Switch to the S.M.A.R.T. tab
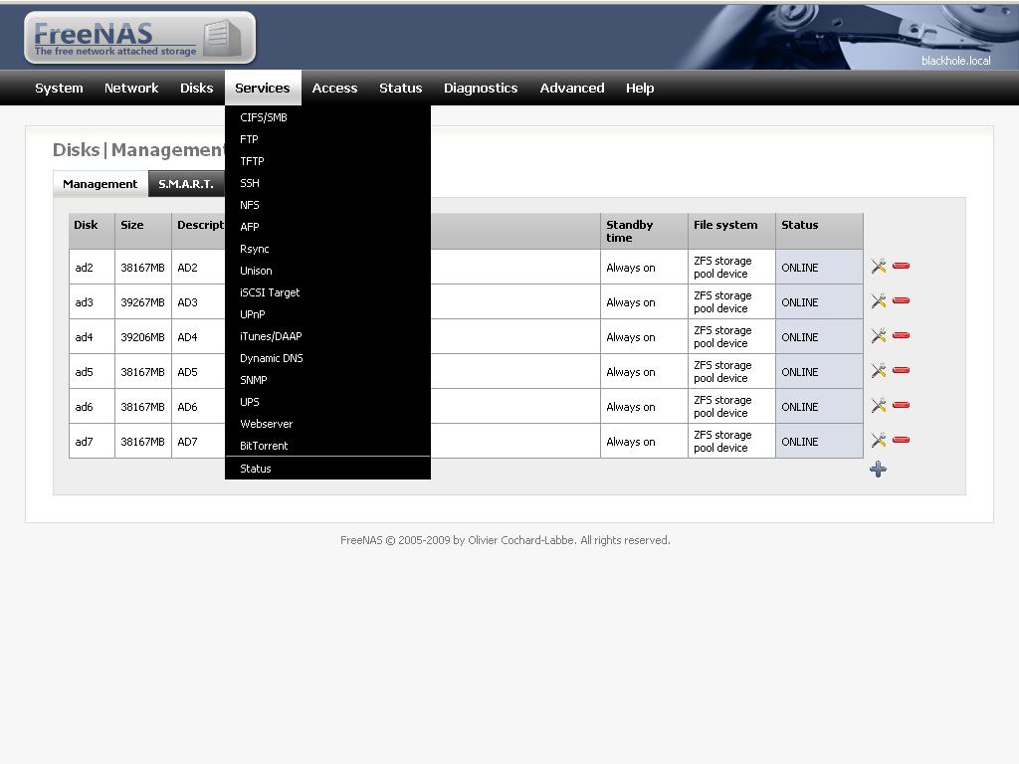Viewport: 1019px width, 764px height. point(186,184)
